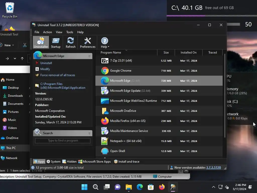Screen dimensions: 257x193
Task: Open the New dropdown in File Explorer
Action: coord(7,45)
